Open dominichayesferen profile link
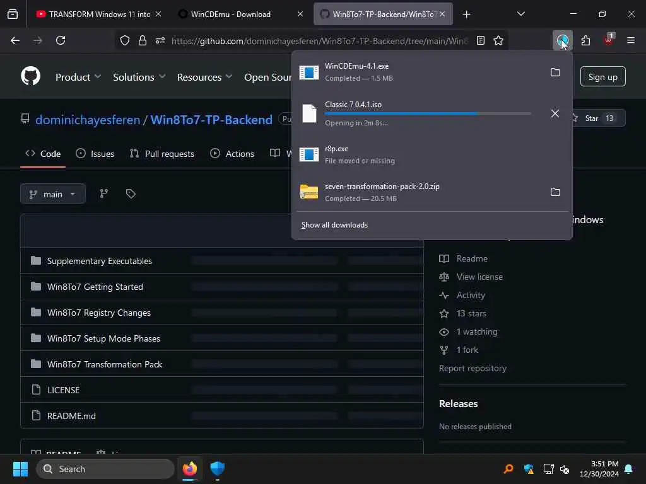Screen dimensions: 646x484 (88, 120)
